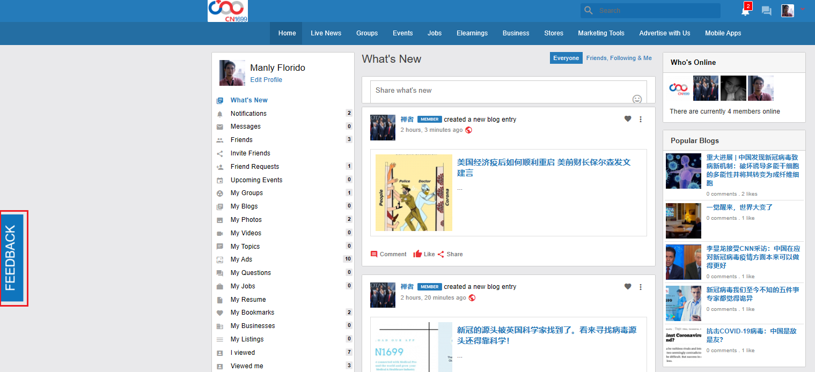Open Marketing Tools menu item
This screenshot has height=372, width=815.
point(601,33)
